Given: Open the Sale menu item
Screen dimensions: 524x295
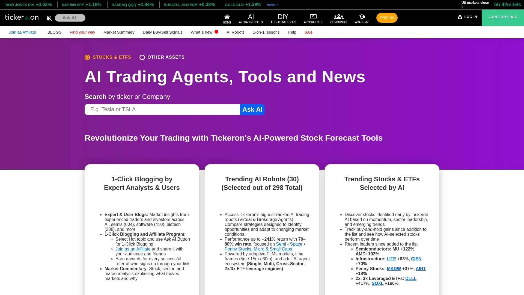Looking at the screenshot, I should coord(308,32).
